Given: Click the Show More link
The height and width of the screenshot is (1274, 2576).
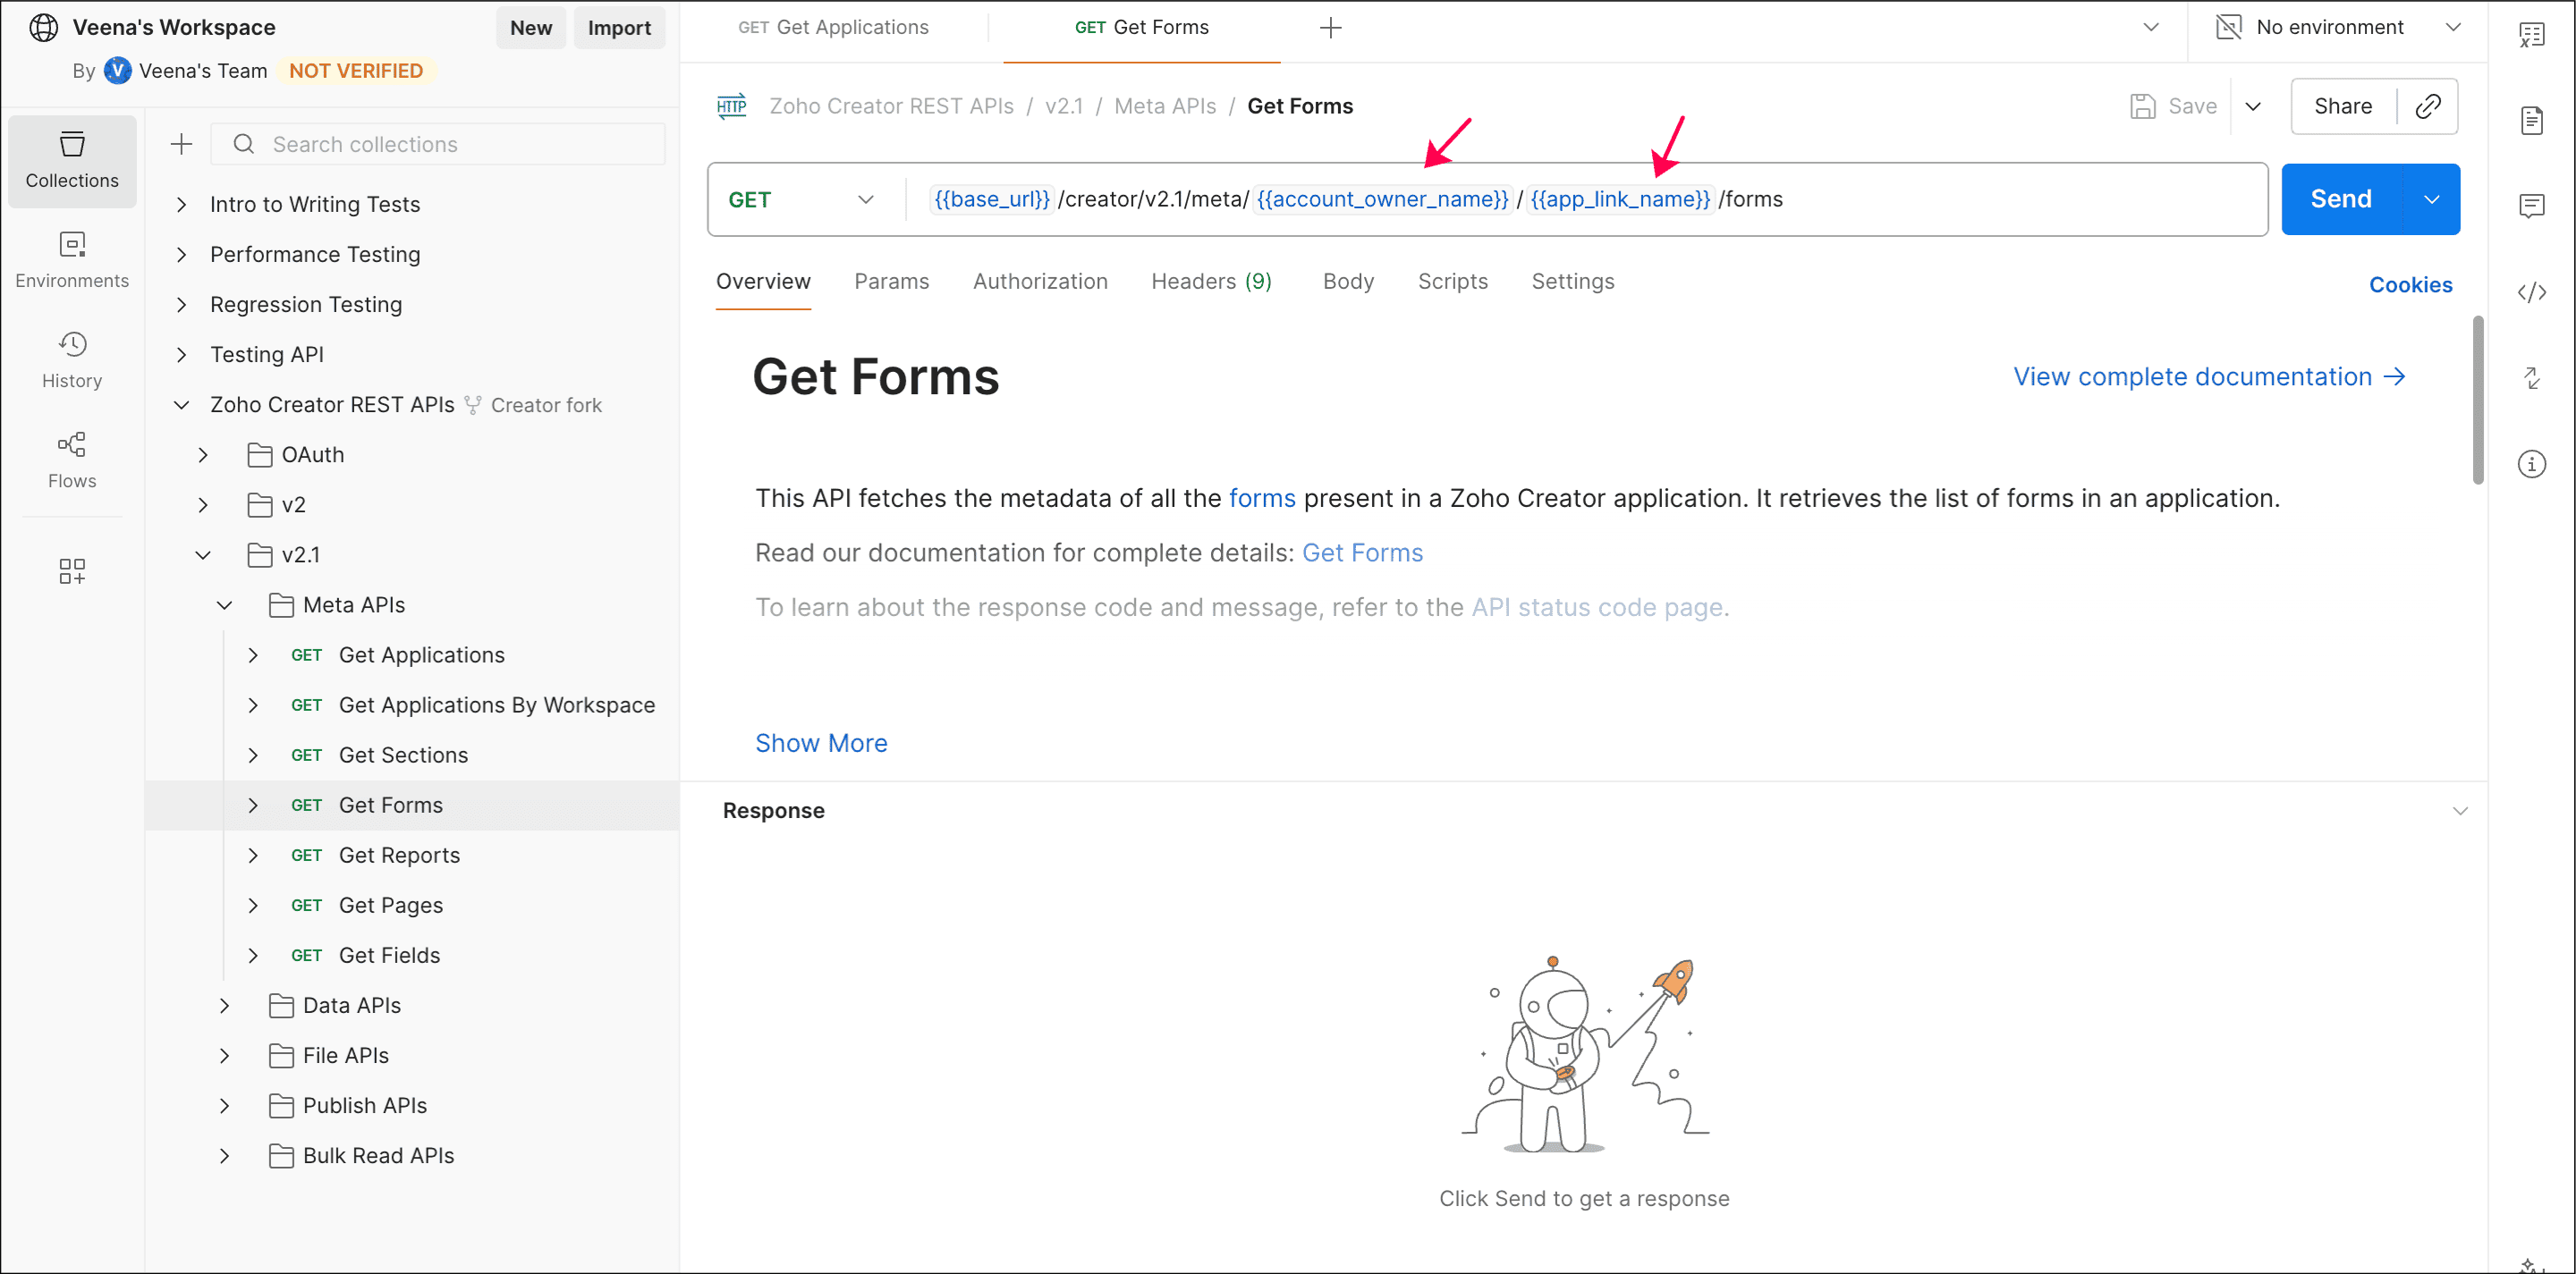Looking at the screenshot, I should tap(821, 744).
